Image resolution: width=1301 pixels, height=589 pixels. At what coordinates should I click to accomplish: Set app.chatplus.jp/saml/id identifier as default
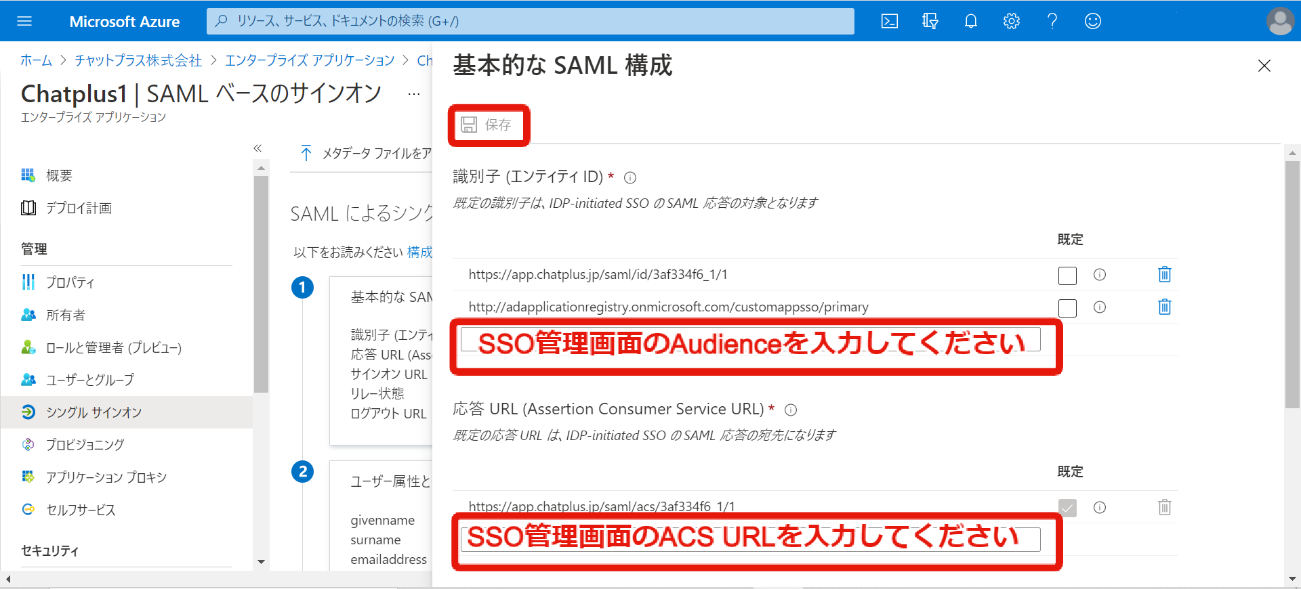point(1067,276)
